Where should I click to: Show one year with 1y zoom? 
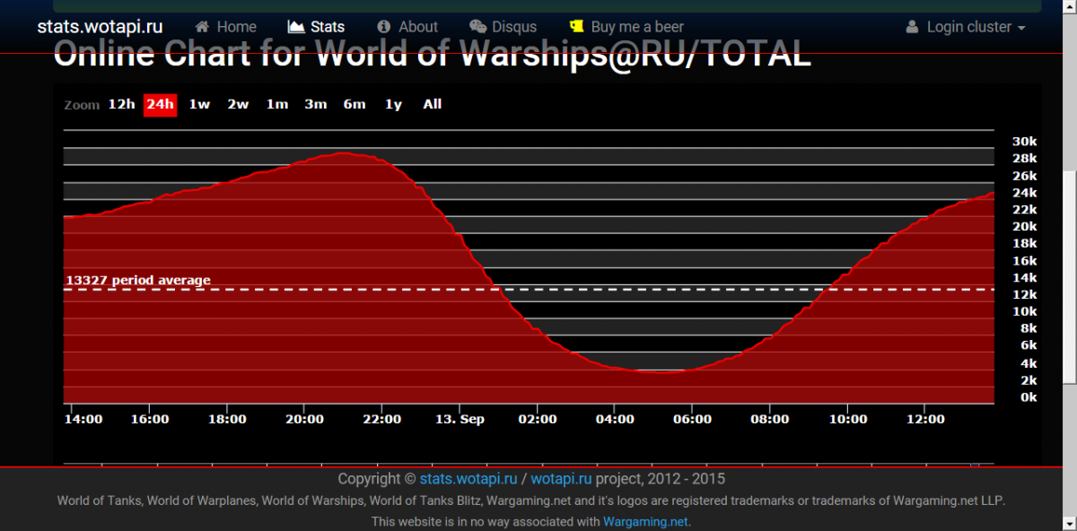[393, 104]
